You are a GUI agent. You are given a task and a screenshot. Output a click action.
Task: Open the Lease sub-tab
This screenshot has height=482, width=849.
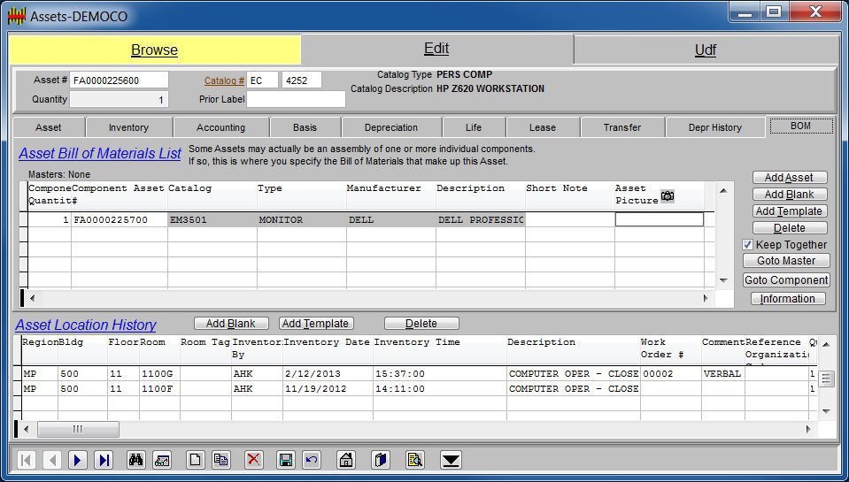[543, 127]
